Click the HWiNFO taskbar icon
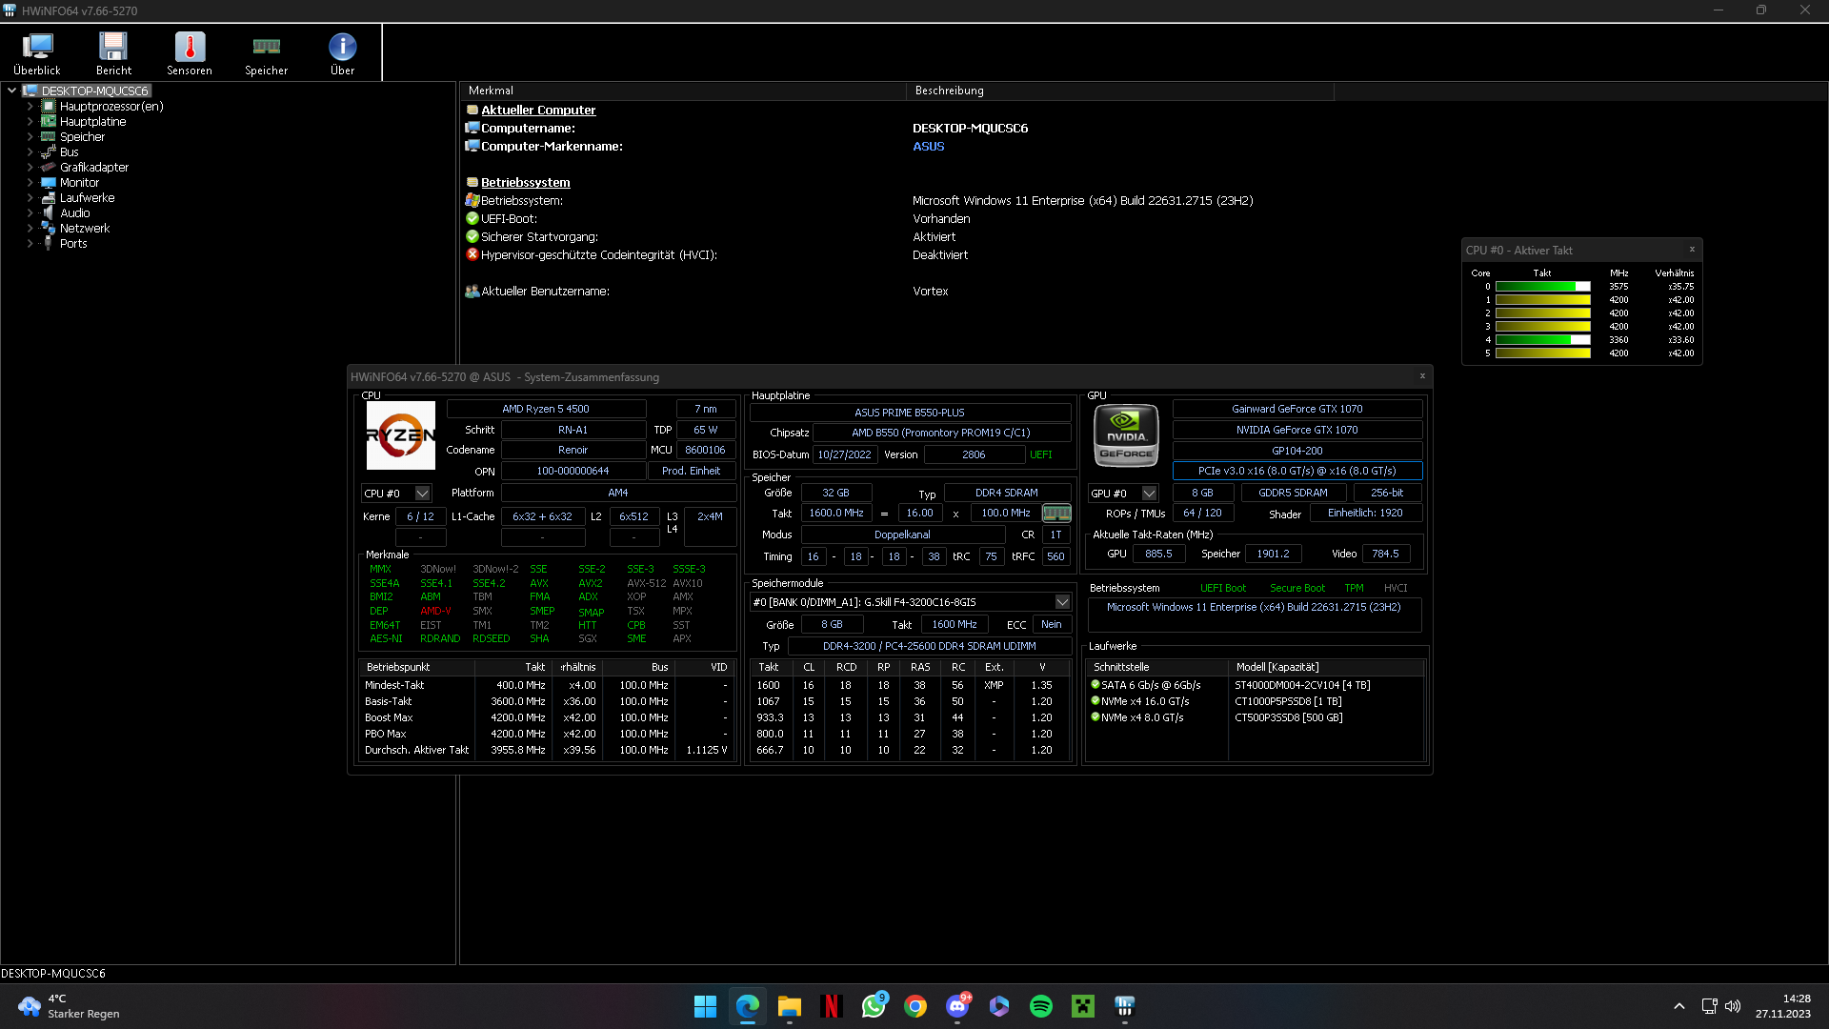Screen dimensions: 1829x1029 click(1125, 1006)
